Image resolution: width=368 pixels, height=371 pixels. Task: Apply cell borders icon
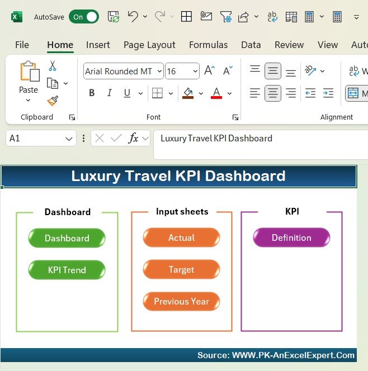click(158, 93)
